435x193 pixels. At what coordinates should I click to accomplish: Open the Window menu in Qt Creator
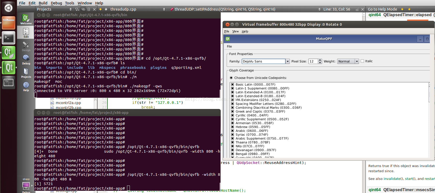pyautogui.click(x=85, y=3)
